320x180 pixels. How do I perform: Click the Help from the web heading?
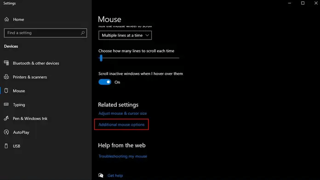coord(122,146)
